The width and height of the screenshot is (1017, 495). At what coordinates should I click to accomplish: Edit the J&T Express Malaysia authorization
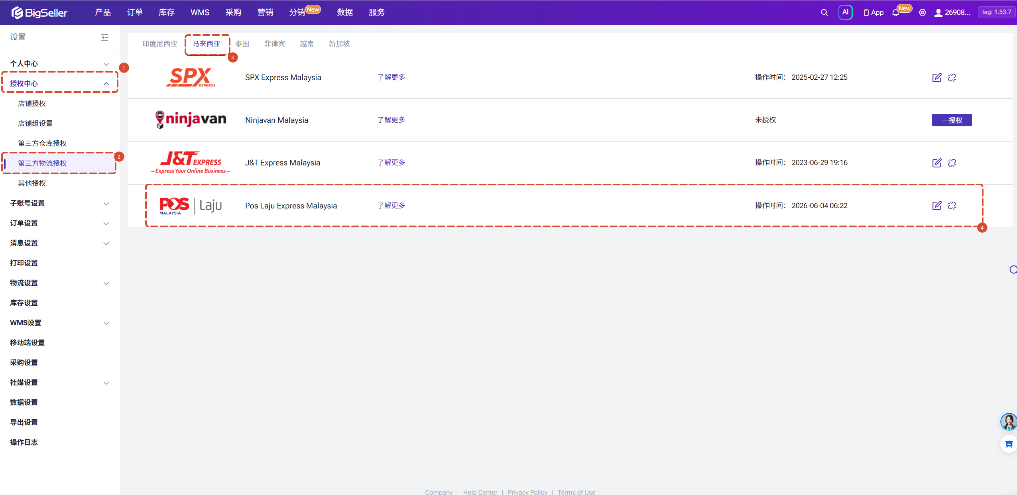pyautogui.click(x=936, y=163)
